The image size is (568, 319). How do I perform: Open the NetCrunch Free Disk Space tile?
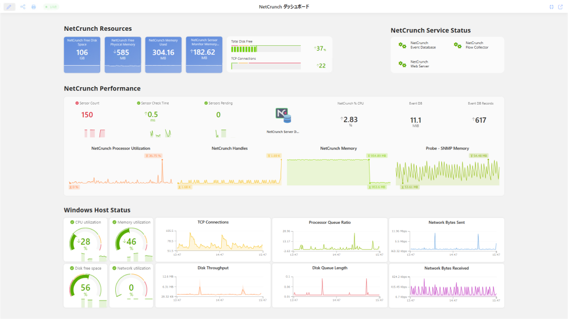tap(82, 55)
